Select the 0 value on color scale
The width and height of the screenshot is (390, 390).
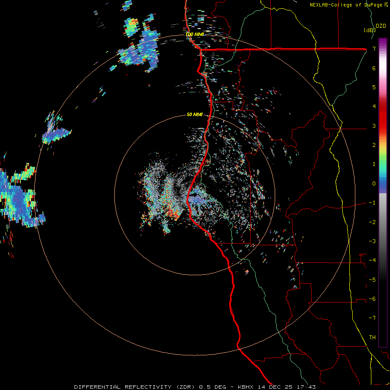[x=374, y=184]
